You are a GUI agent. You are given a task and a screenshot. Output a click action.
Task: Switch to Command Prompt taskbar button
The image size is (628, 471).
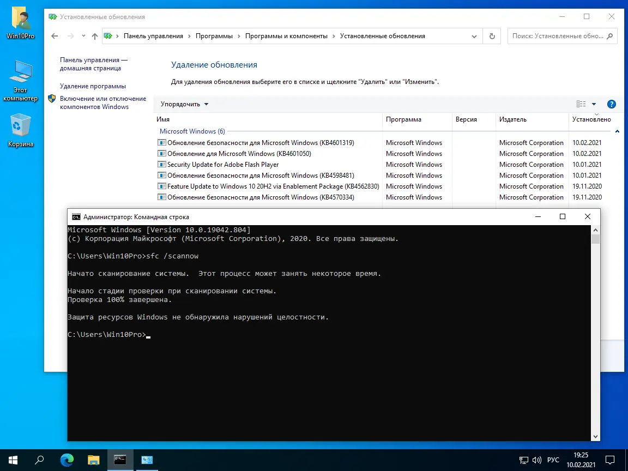tap(120, 460)
